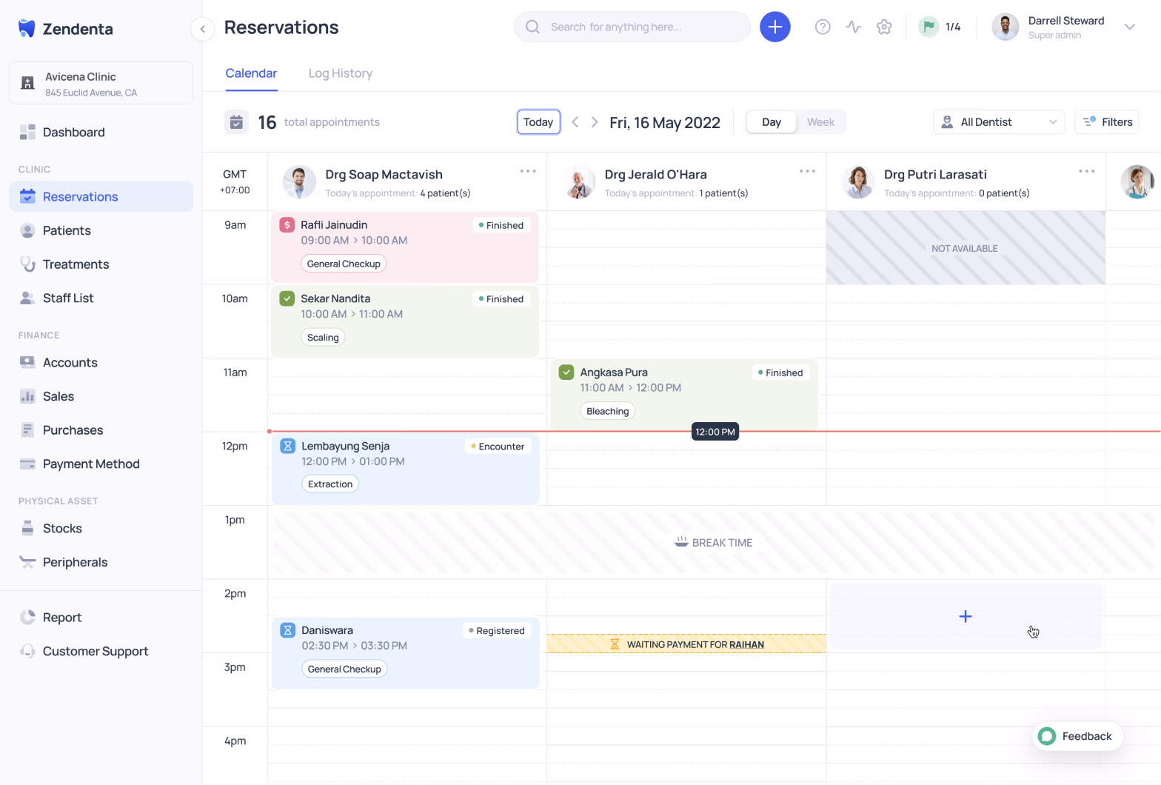Viewport: 1161px width, 785px height.
Task: Open Patients in the sidebar
Action: [67, 230]
